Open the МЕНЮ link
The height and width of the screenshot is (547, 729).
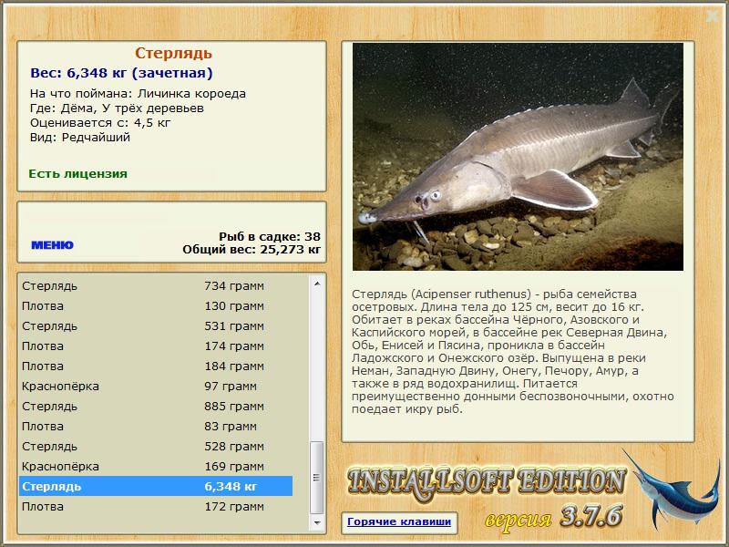coord(52,245)
